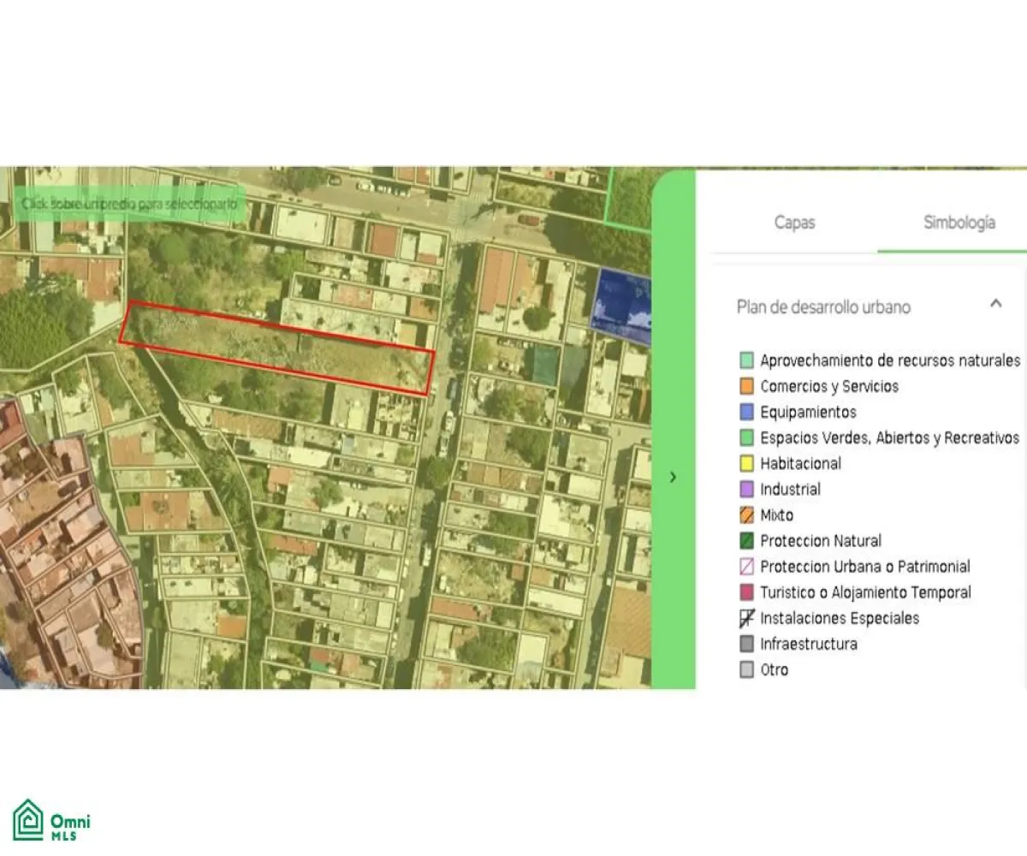Image resolution: width=1027 pixels, height=856 pixels.
Task: Click the Proteccion Urbana o Patrimonial icon
Action: (746, 566)
